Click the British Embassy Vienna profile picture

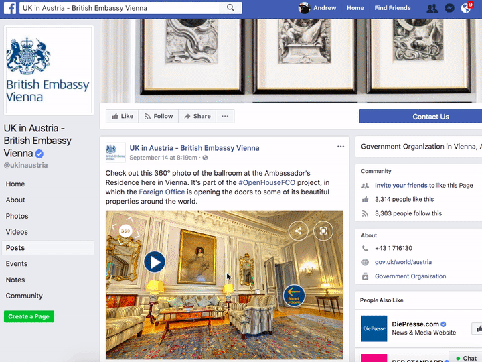[49, 70]
